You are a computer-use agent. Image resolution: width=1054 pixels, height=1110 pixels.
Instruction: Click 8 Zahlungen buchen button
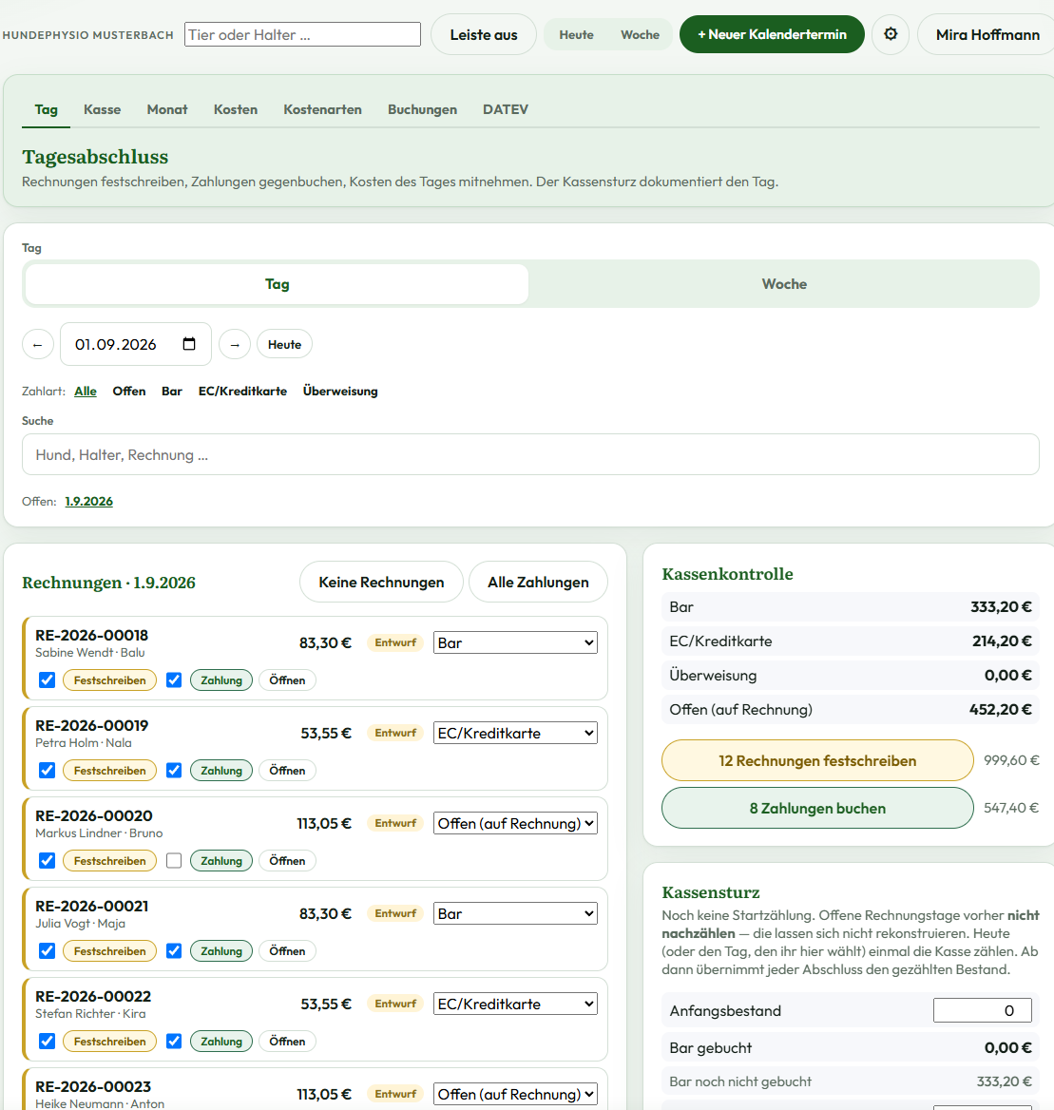(x=817, y=808)
